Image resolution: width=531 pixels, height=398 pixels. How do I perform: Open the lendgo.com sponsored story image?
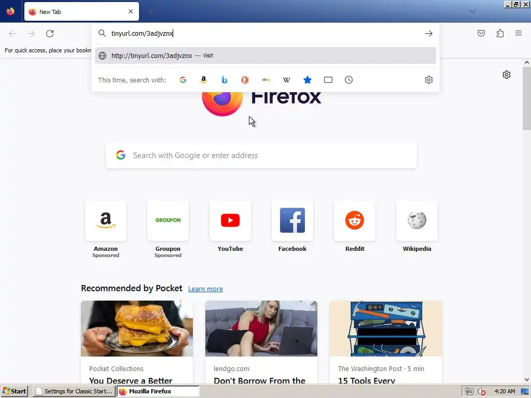[x=261, y=328]
